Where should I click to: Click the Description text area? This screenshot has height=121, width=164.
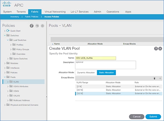pyautogui.click(x=106, y=65)
